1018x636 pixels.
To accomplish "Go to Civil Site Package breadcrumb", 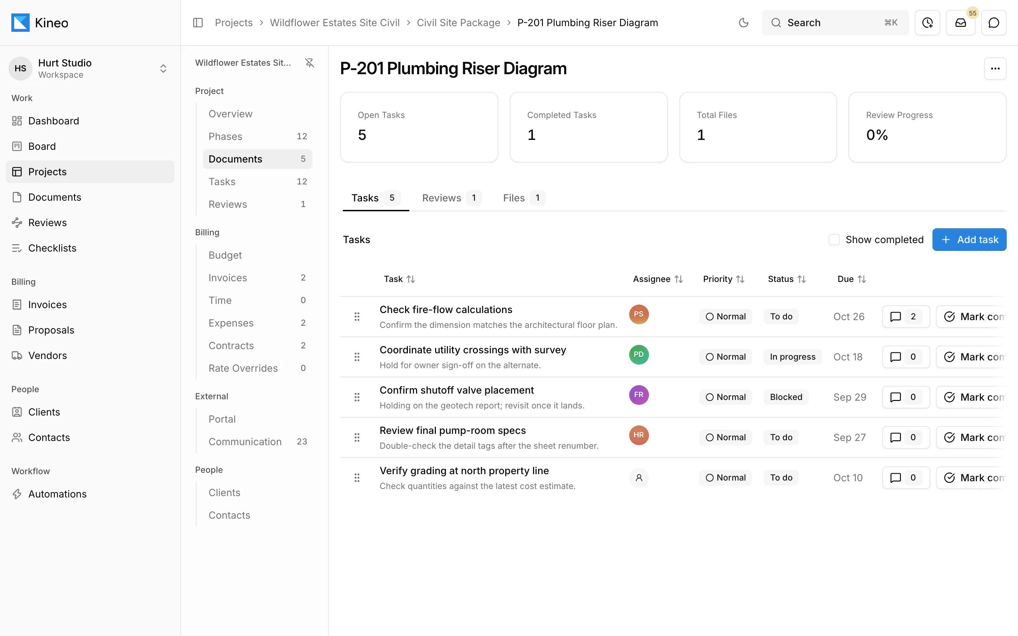I will 458,23.
